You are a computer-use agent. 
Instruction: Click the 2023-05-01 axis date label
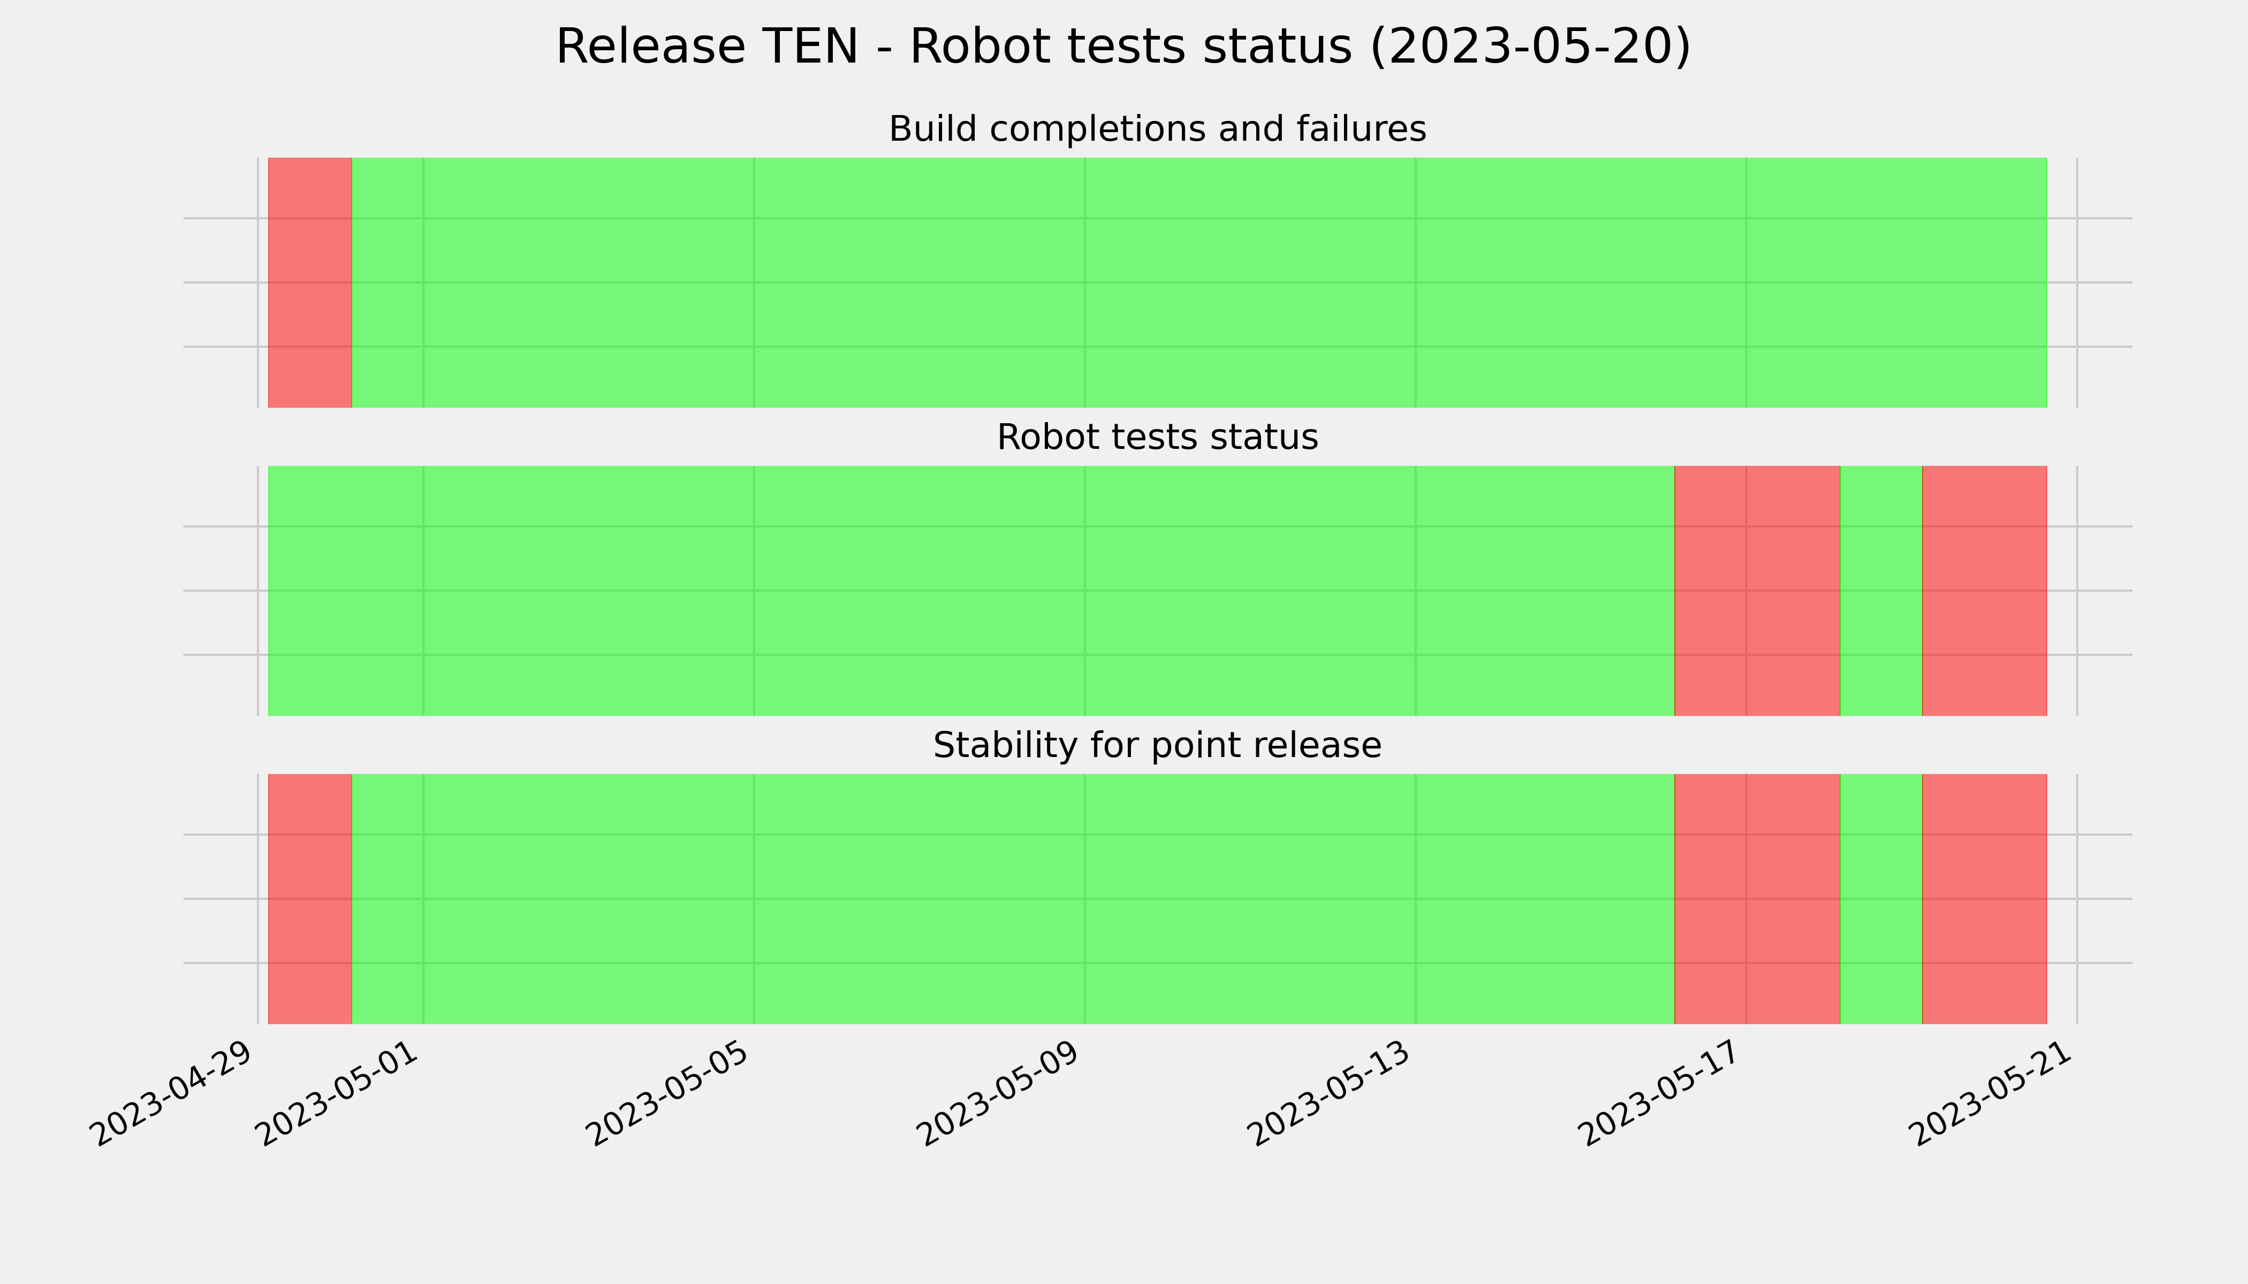338,1094
